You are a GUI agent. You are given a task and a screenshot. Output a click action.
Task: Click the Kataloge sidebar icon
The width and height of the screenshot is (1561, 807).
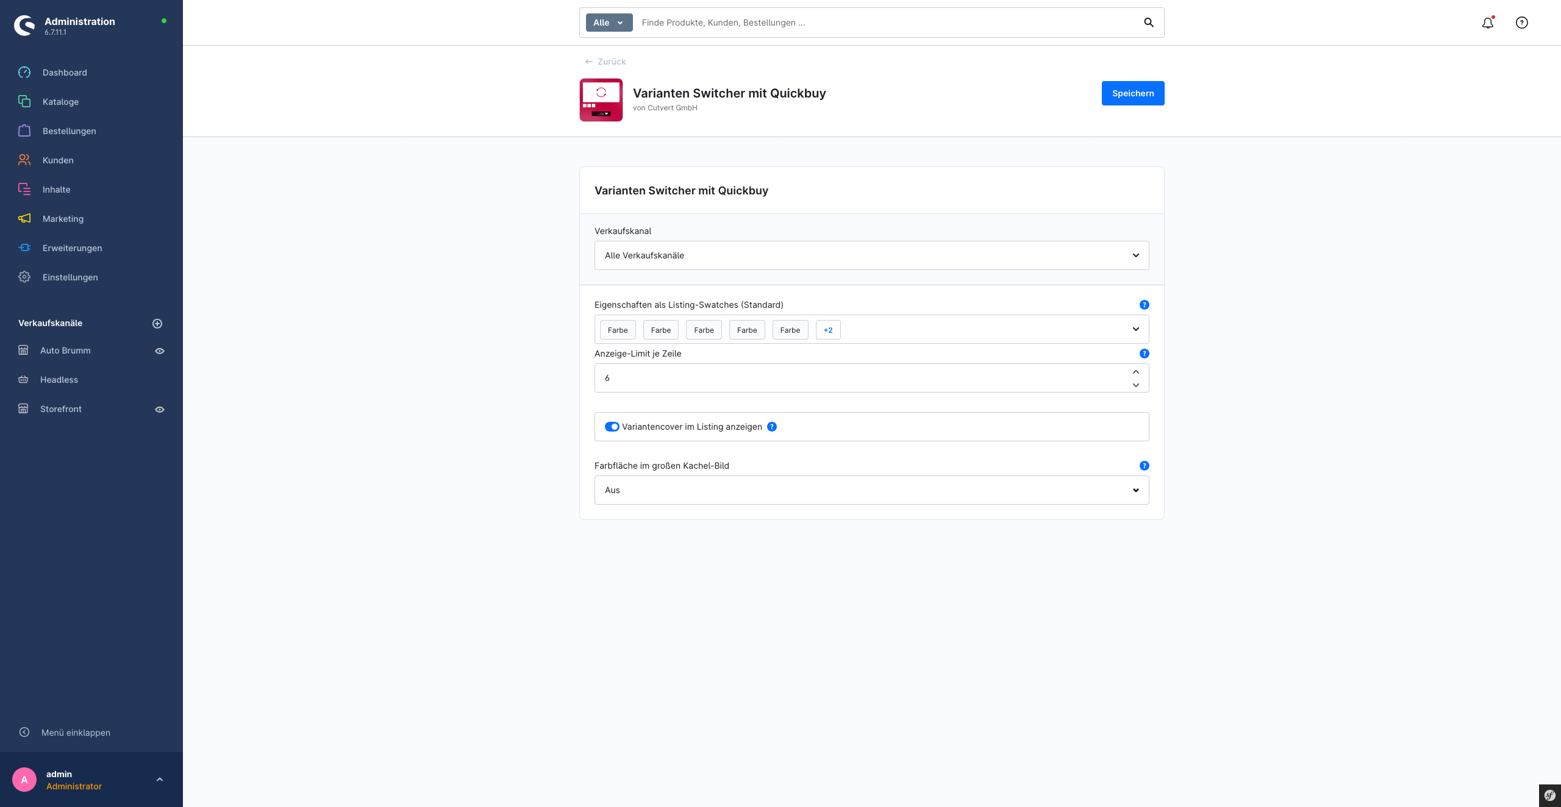(x=24, y=102)
